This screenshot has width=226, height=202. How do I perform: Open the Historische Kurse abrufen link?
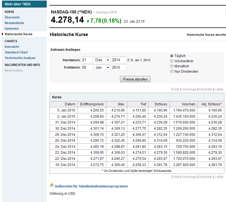[x=206, y=35]
